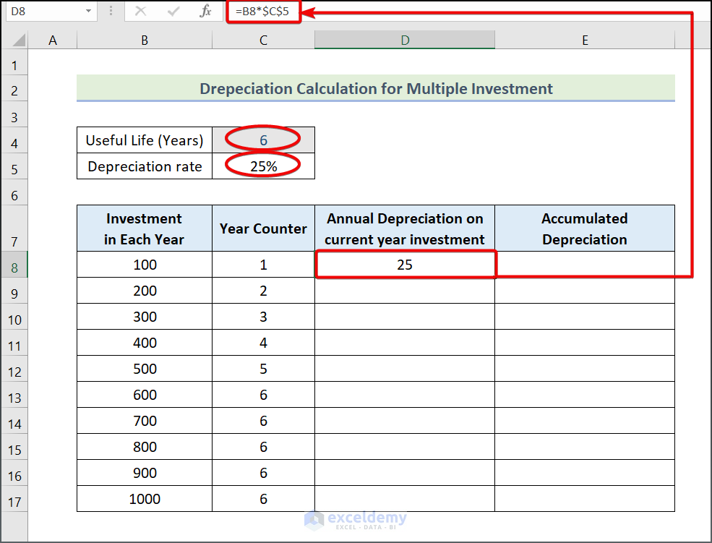
Task: Click the 25% depreciation rate cell
Action: pyautogui.click(x=263, y=166)
